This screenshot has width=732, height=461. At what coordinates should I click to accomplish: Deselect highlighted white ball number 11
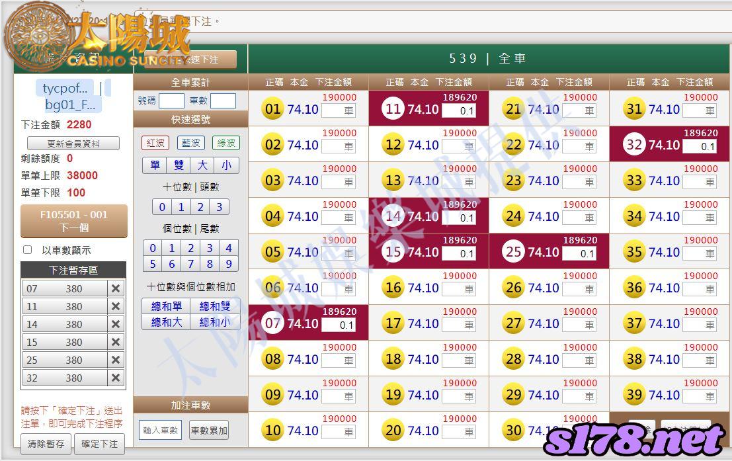click(x=393, y=109)
